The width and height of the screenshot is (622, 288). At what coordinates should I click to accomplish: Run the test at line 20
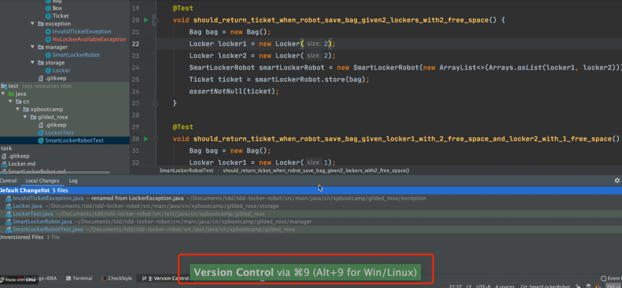point(146,20)
